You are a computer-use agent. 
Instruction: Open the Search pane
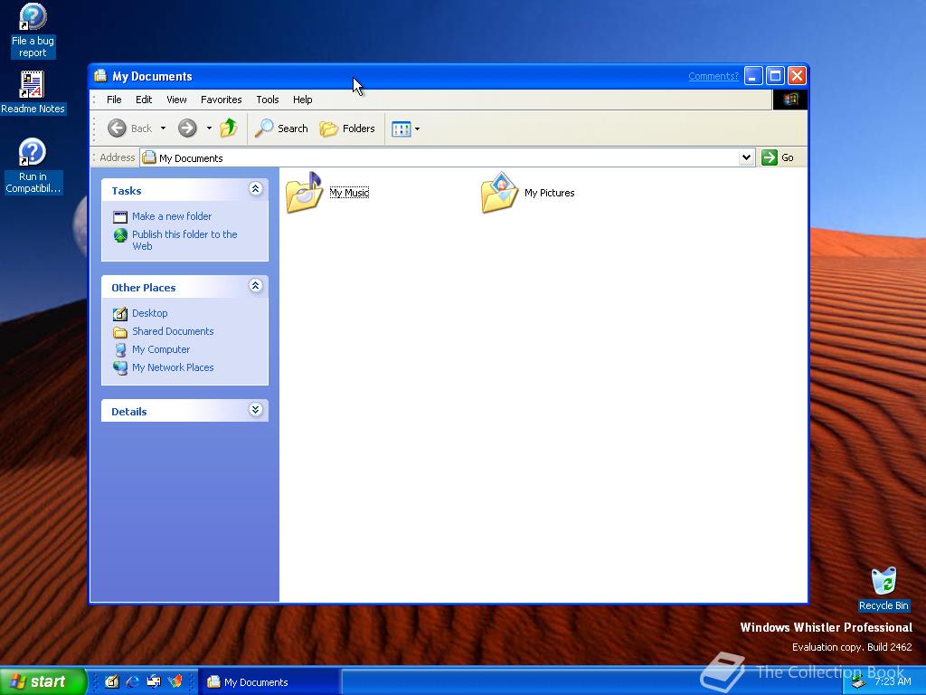click(x=282, y=128)
